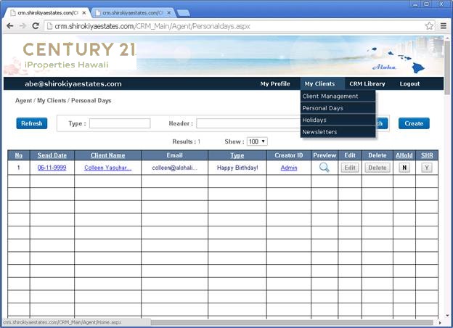Click the scroll-down arrow on scrollbar
This screenshot has width=453, height=328.
(447, 315)
